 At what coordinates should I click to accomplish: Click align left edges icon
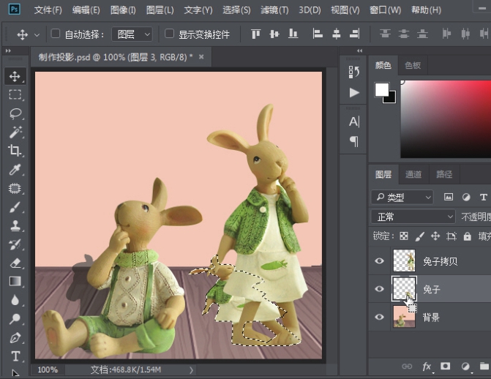pyautogui.click(x=318, y=34)
